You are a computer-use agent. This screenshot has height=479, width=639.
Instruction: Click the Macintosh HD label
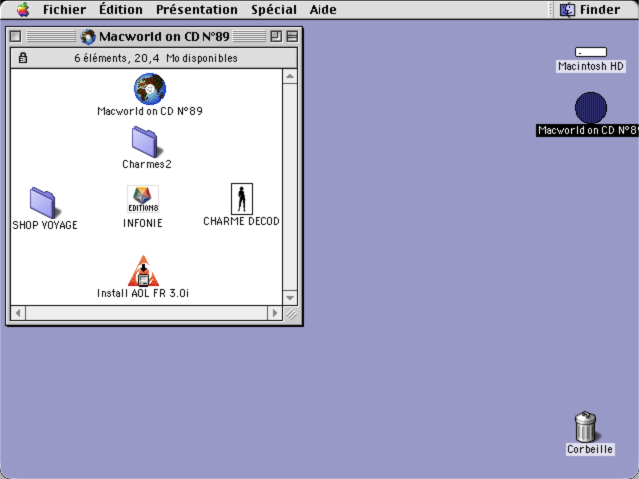[591, 66]
